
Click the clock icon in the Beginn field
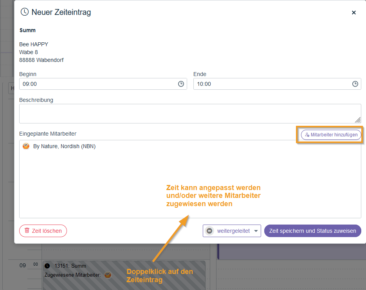(x=181, y=84)
